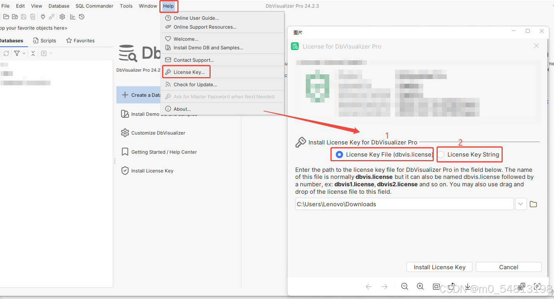Open the Tools menu

coord(126,6)
